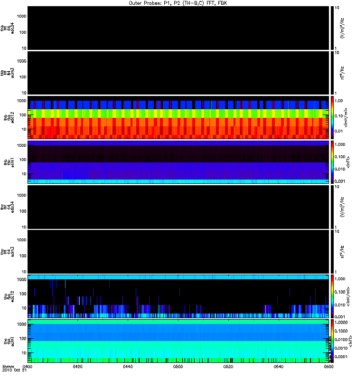This screenshot has height=380, width=356.
Task: Click the nT²/Hz unit label of thb scm3
Action: pos(342,73)
